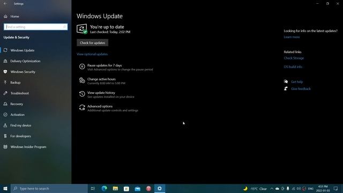Click the Windows Security shield icon in sidebar
The image size is (343, 193).
click(5, 72)
